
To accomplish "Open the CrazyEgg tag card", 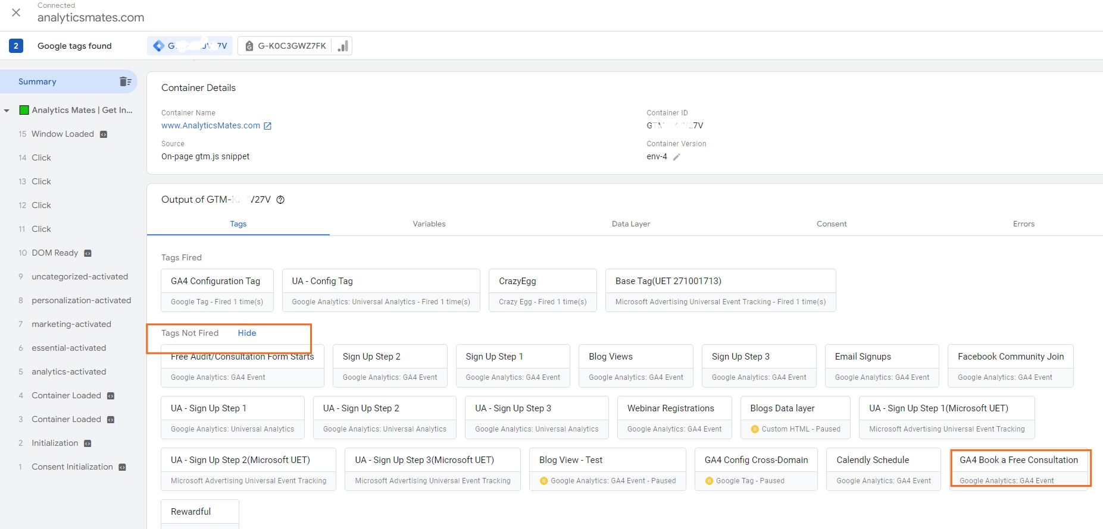I will click(543, 290).
